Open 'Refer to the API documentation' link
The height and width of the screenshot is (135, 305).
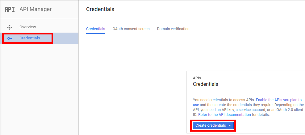click(x=224, y=114)
